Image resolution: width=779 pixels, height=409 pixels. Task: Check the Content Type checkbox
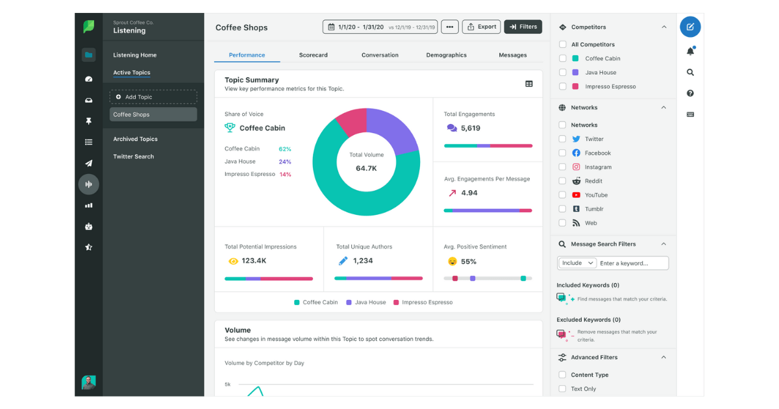click(x=562, y=375)
